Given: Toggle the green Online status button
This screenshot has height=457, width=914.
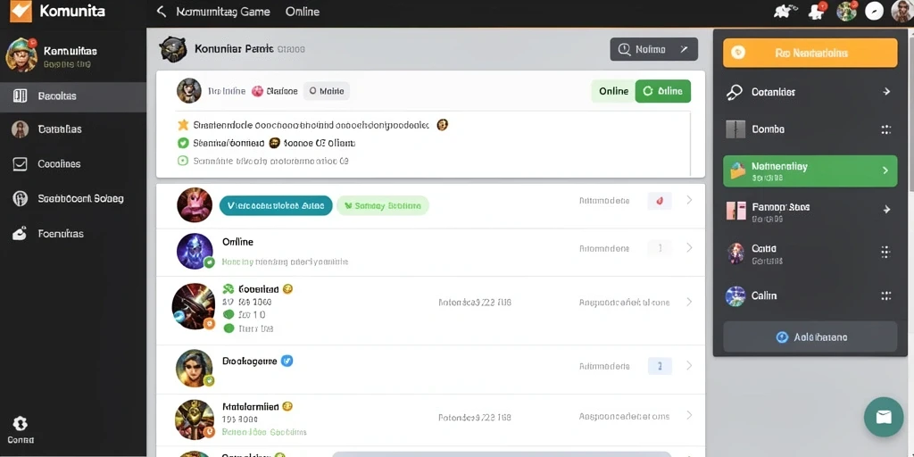Looking at the screenshot, I should pos(663,91).
